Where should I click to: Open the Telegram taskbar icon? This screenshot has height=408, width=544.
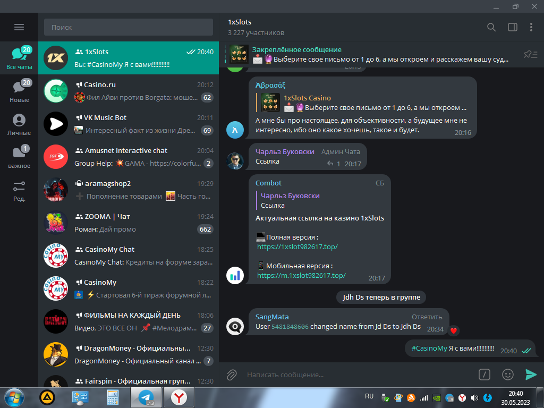pyautogui.click(x=146, y=397)
